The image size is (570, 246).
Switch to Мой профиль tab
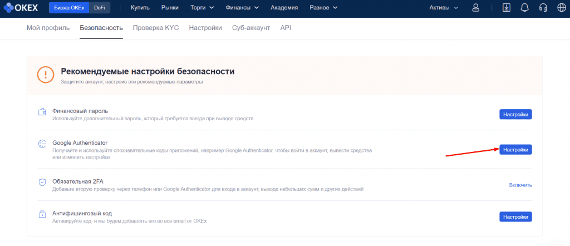pos(48,28)
